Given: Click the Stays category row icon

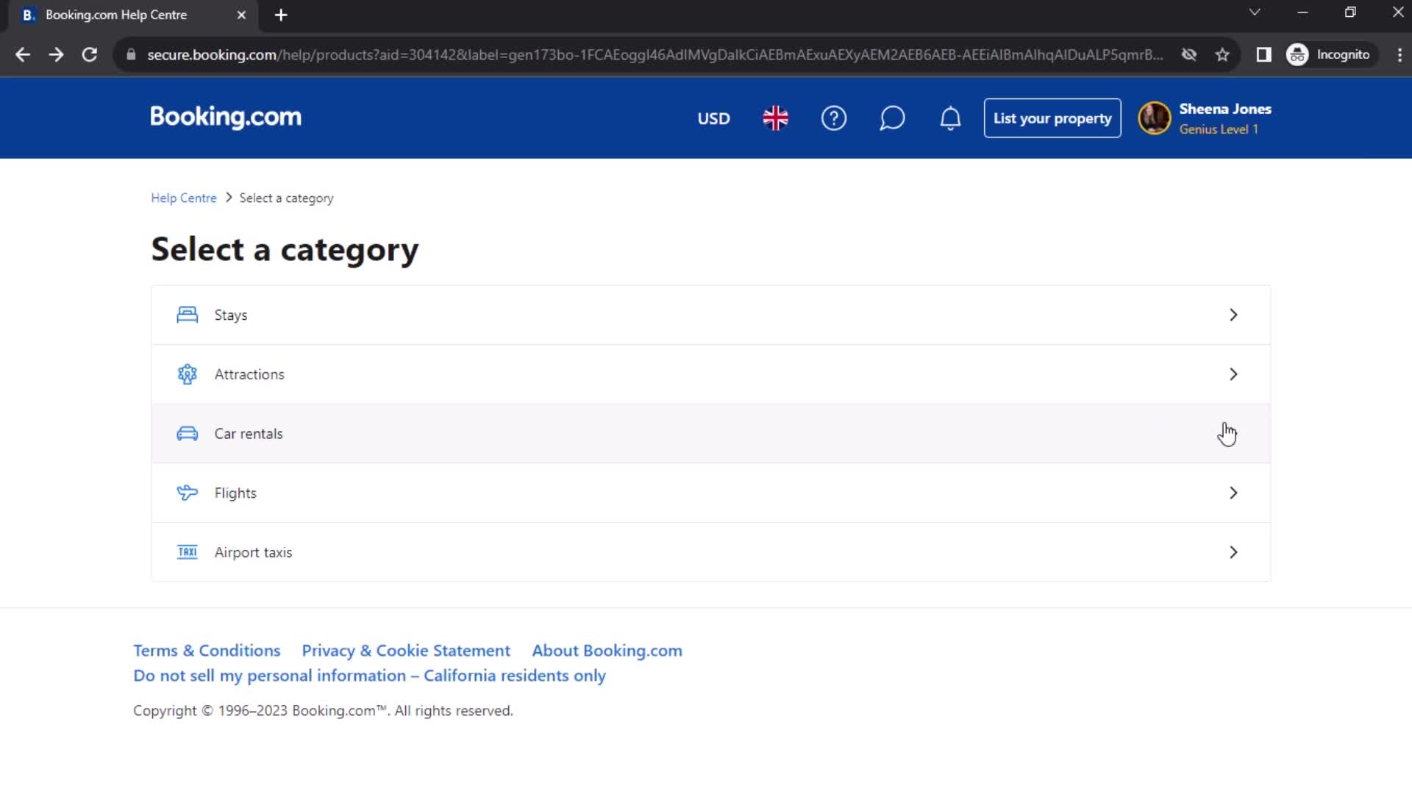Looking at the screenshot, I should pyautogui.click(x=188, y=314).
